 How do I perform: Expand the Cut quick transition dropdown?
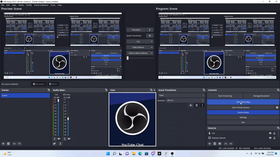click(x=152, y=42)
